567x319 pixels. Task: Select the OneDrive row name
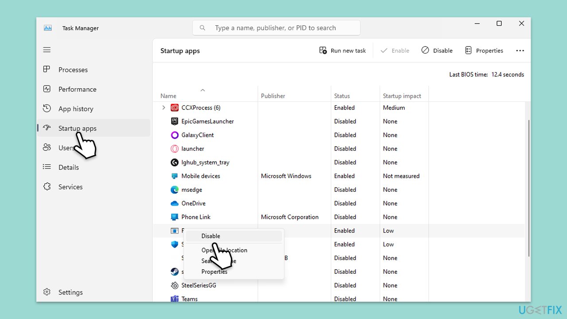coord(194,203)
